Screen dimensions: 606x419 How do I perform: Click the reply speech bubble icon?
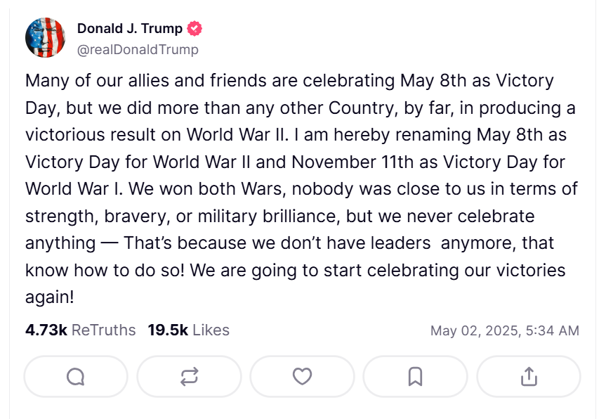click(76, 377)
